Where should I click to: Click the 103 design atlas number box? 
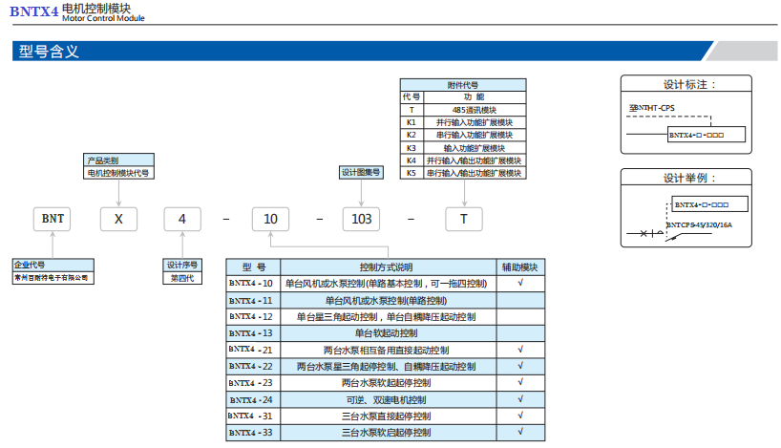(362, 219)
